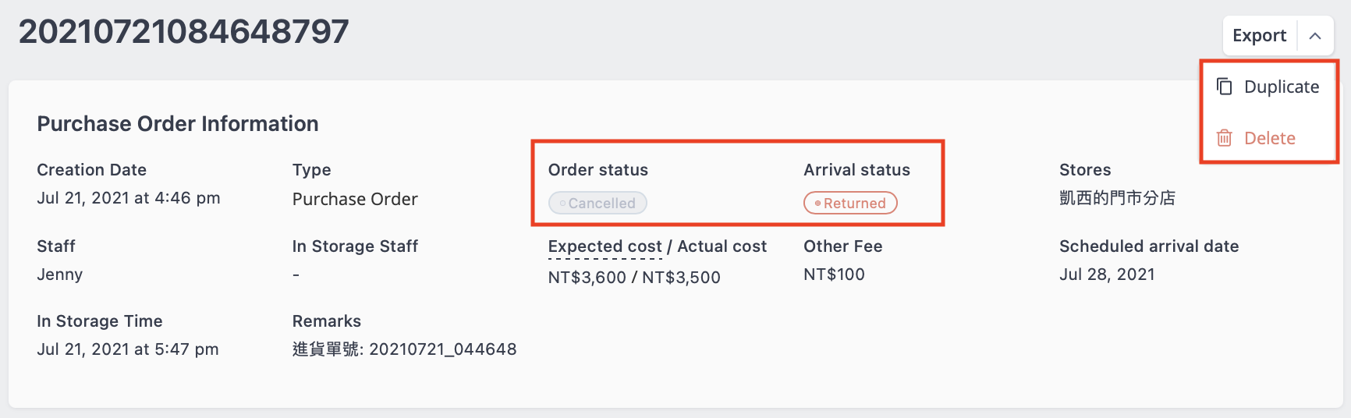The width and height of the screenshot is (1351, 418).
Task: Click the Creation Date value Jul 21, 4:46 pm
Action: (x=129, y=198)
